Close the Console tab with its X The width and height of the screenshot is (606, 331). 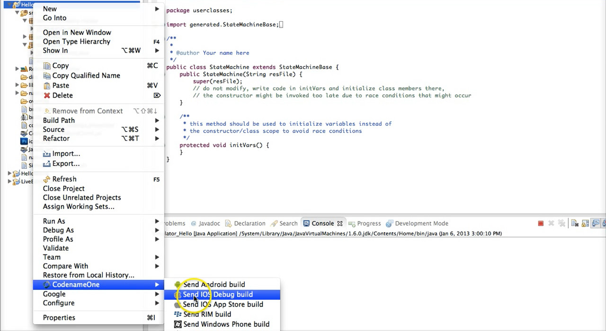point(339,224)
